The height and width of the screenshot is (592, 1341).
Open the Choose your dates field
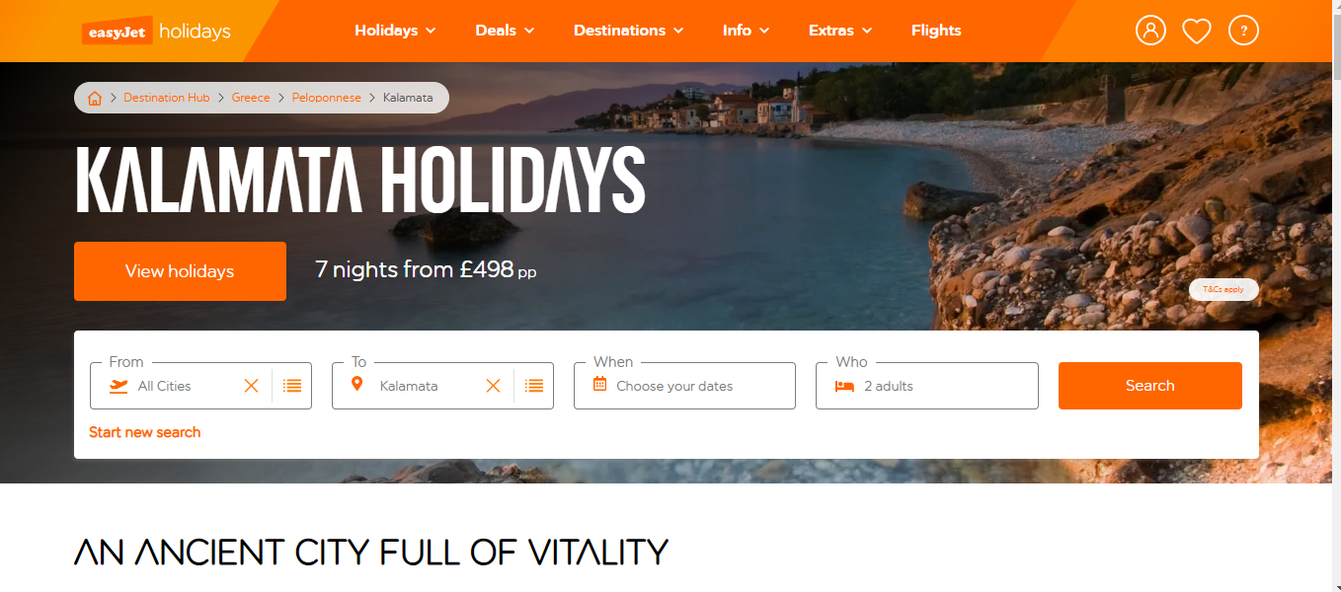pyautogui.click(x=684, y=386)
